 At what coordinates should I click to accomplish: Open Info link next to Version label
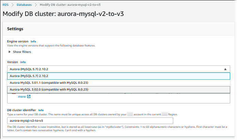(23, 62)
